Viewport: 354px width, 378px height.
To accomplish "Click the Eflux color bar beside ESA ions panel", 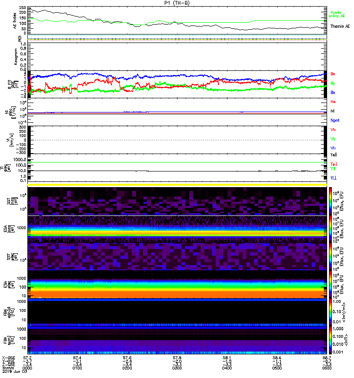I will pos(330,229).
